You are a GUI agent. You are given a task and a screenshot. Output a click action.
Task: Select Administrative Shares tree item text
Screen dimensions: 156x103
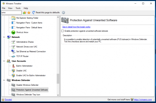25,42
